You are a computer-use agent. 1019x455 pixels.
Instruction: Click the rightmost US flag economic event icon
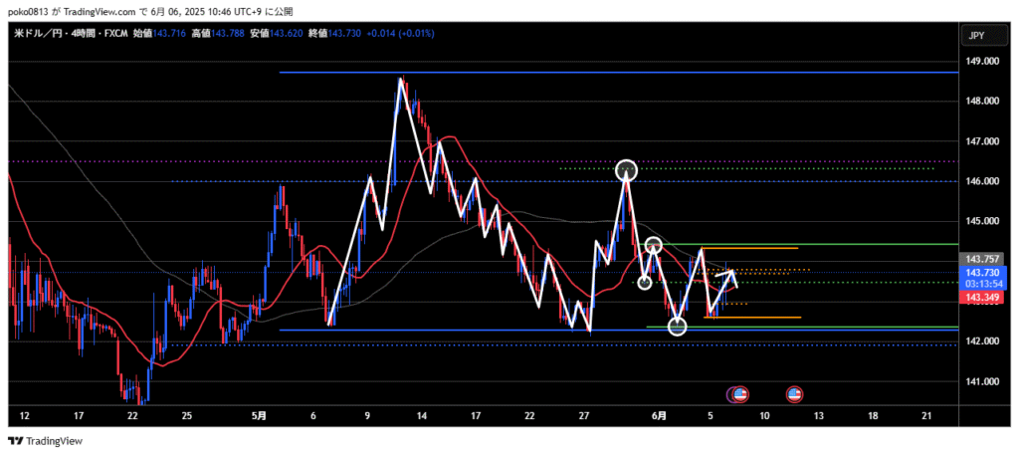[794, 395]
